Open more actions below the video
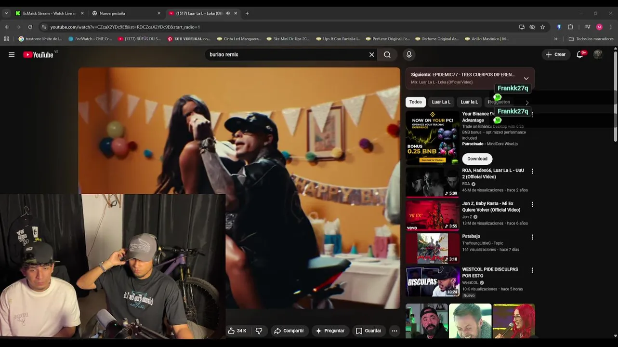Viewport: 618px width, 347px height. pyautogui.click(x=394, y=331)
